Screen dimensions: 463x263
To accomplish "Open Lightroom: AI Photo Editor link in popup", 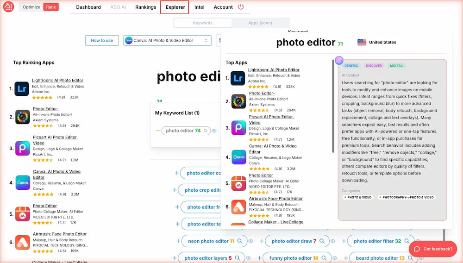I will (274, 69).
